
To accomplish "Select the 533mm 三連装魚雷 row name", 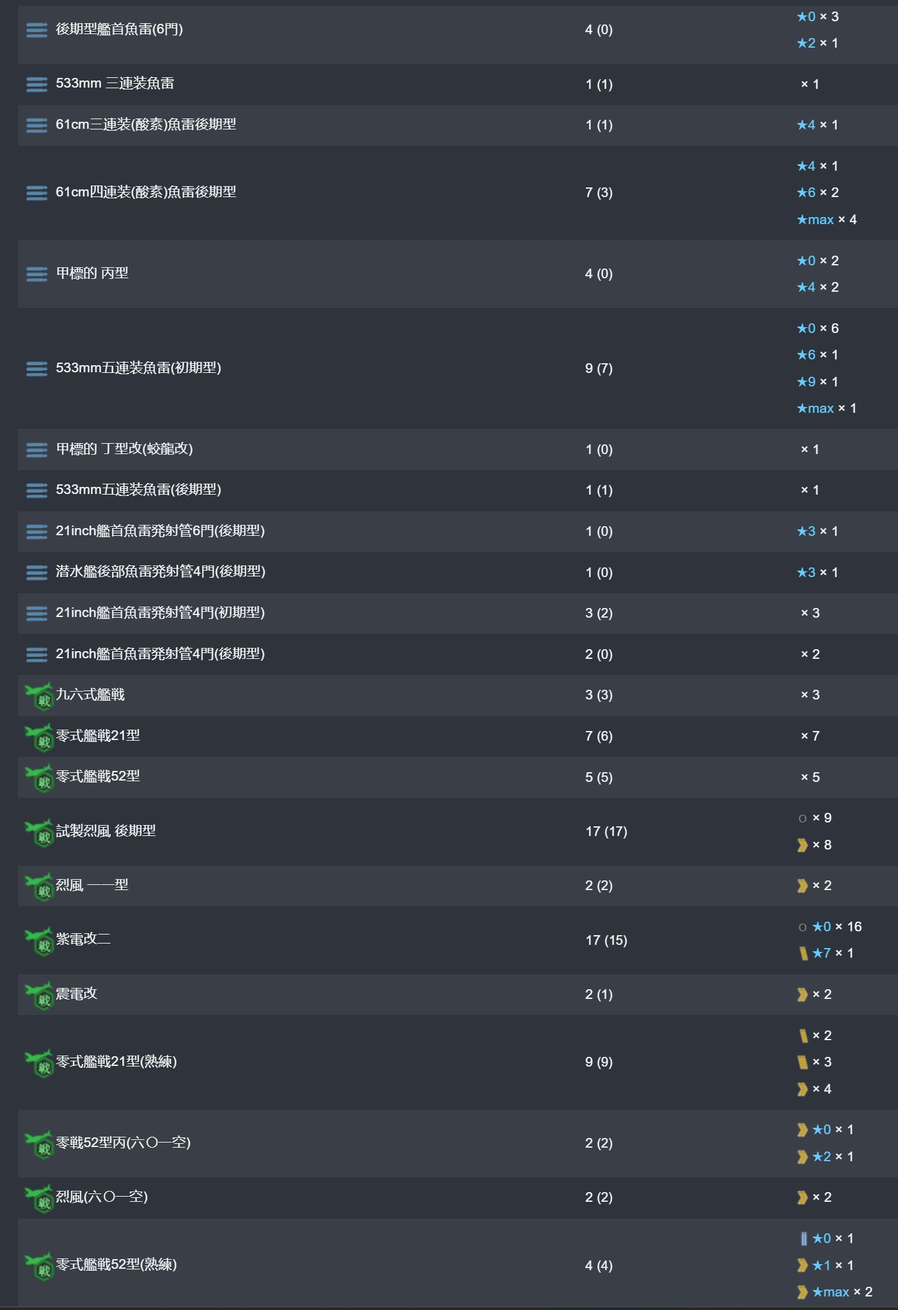I will tap(115, 83).
